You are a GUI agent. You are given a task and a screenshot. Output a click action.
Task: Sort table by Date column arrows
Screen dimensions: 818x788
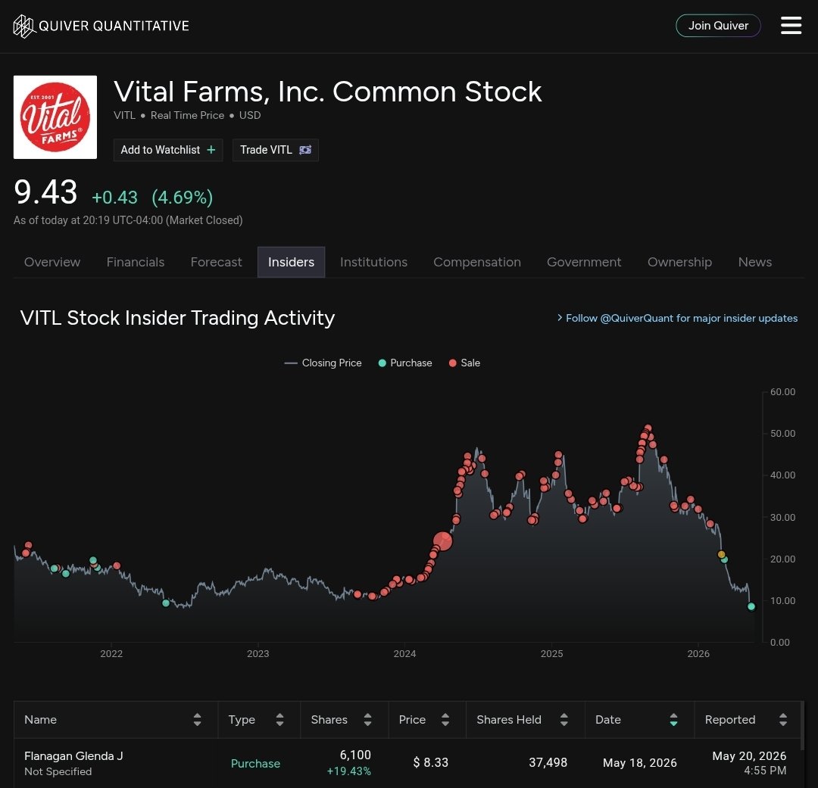(x=673, y=720)
